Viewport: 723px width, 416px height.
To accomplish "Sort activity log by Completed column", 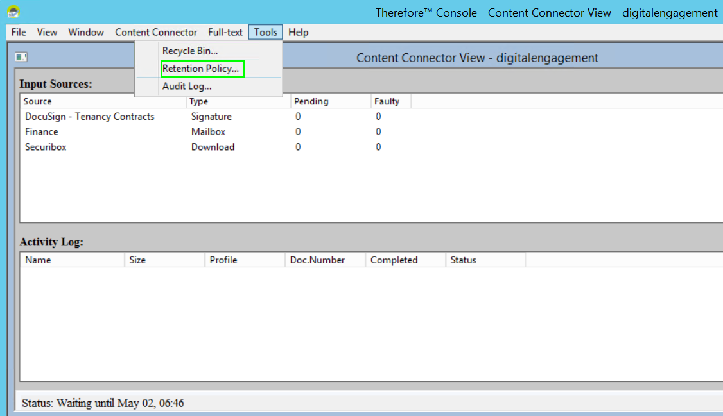I will pyautogui.click(x=405, y=260).
